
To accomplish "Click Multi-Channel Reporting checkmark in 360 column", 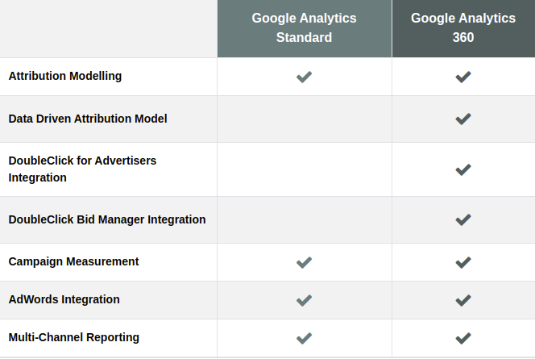I will (x=463, y=338).
